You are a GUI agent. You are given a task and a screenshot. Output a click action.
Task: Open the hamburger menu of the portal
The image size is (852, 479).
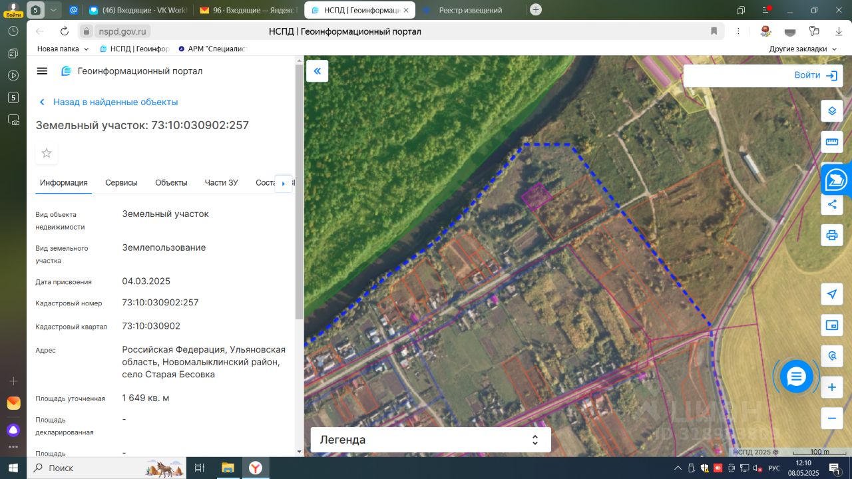pyautogui.click(x=42, y=71)
